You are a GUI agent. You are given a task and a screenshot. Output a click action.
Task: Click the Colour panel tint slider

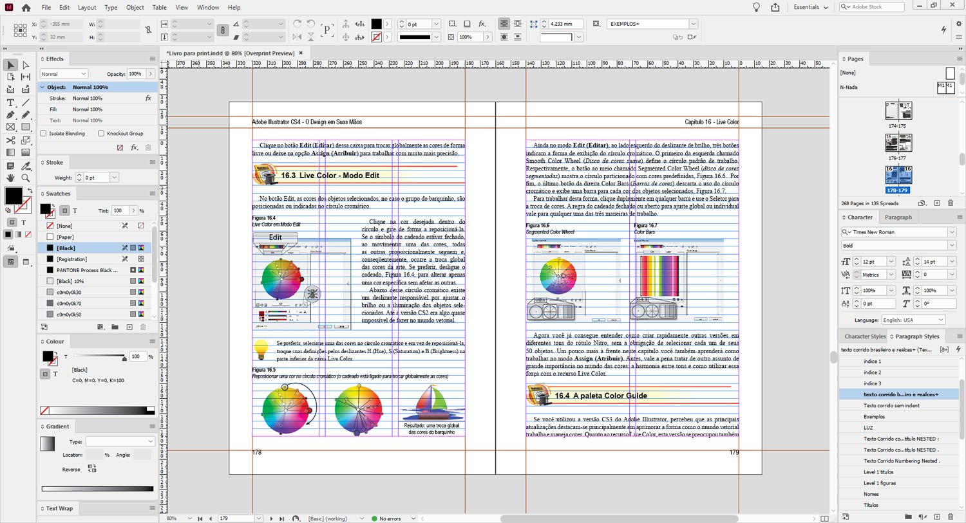click(98, 356)
